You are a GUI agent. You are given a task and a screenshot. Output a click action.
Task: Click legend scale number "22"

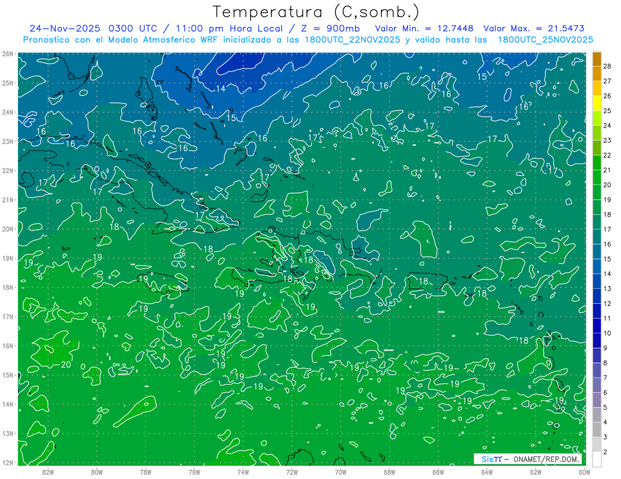pos(608,154)
